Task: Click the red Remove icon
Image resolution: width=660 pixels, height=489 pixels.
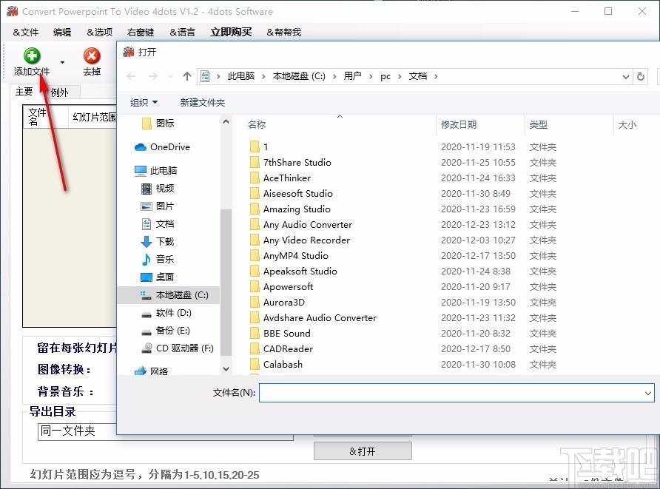Action: (91, 56)
